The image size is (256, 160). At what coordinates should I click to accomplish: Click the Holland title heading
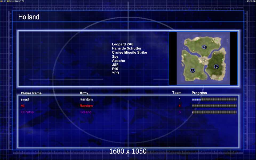point(29,17)
